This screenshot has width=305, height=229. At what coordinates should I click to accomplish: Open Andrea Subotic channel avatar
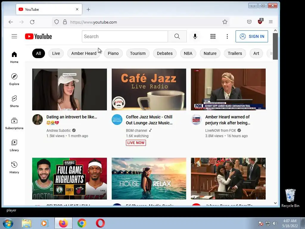38,119
